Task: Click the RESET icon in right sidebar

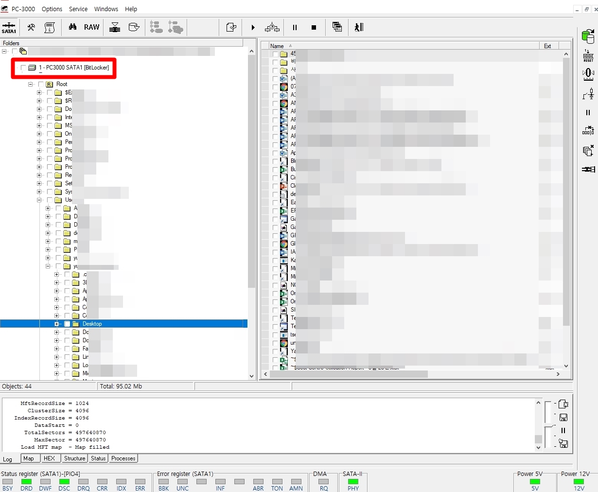Action: [x=588, y=55]
